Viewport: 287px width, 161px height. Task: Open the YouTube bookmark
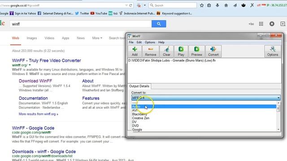pos(99,13)
